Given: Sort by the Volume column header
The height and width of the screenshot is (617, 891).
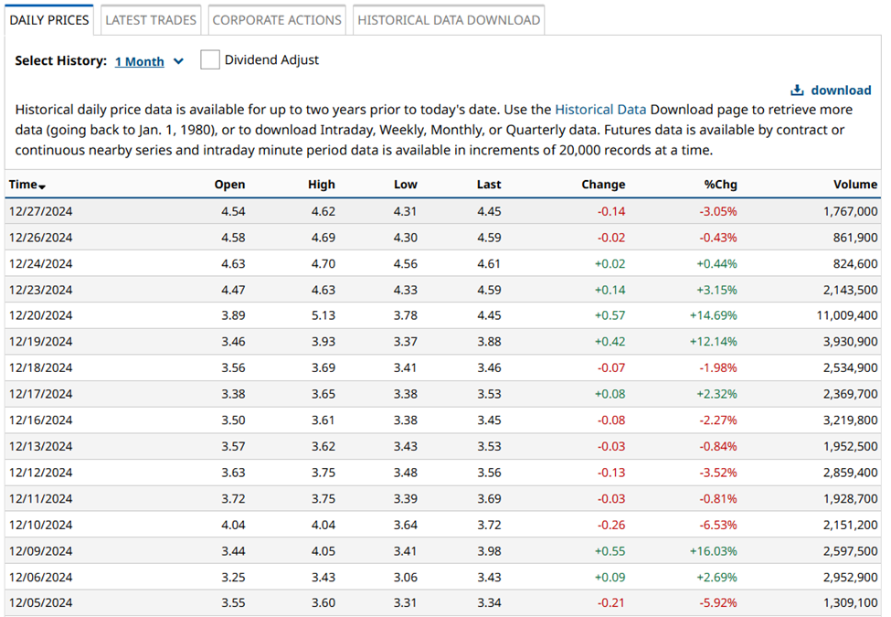Looking at the screenshot, I should (854, 184).
